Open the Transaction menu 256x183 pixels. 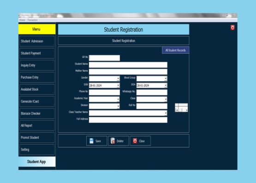[32, 20]
